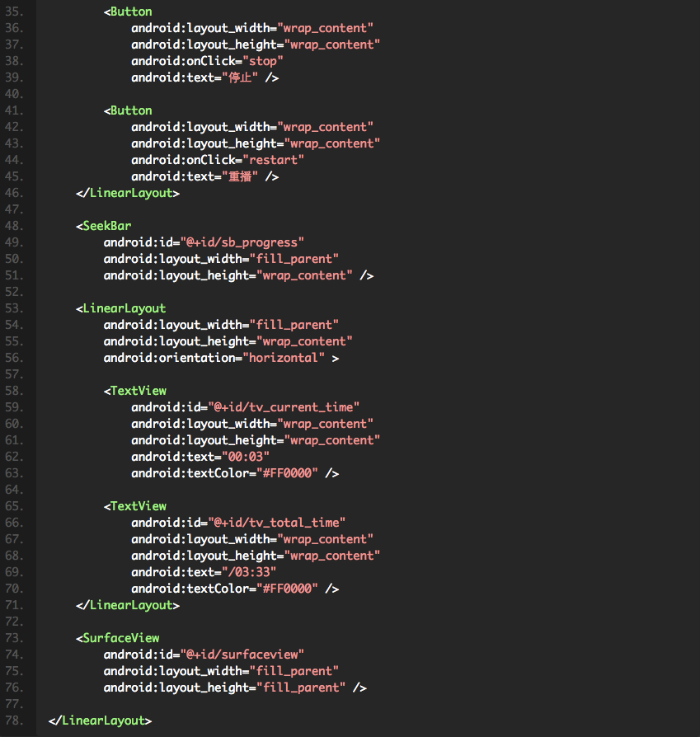This screenshot has width=700, height=737.
Task: Click the <TextView tag on line 58
Action: coord(135,391)
